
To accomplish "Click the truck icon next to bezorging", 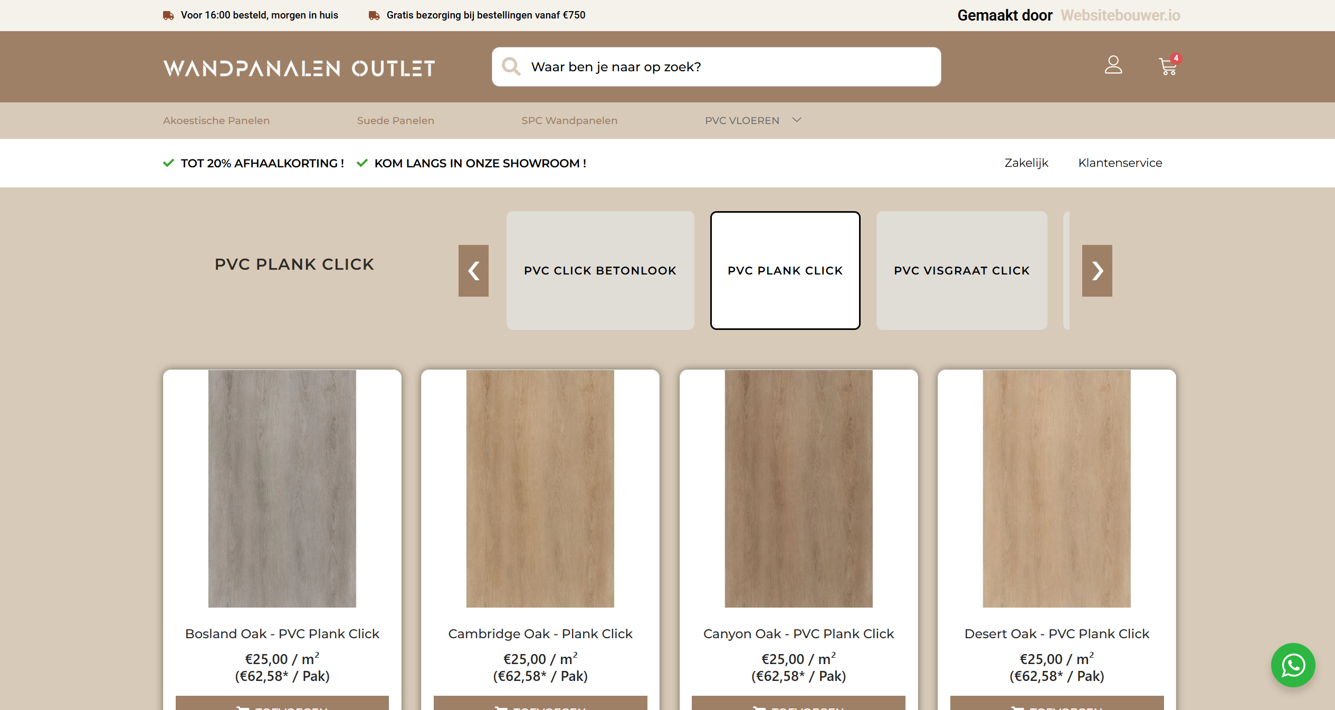I will [x=374, y=15].
